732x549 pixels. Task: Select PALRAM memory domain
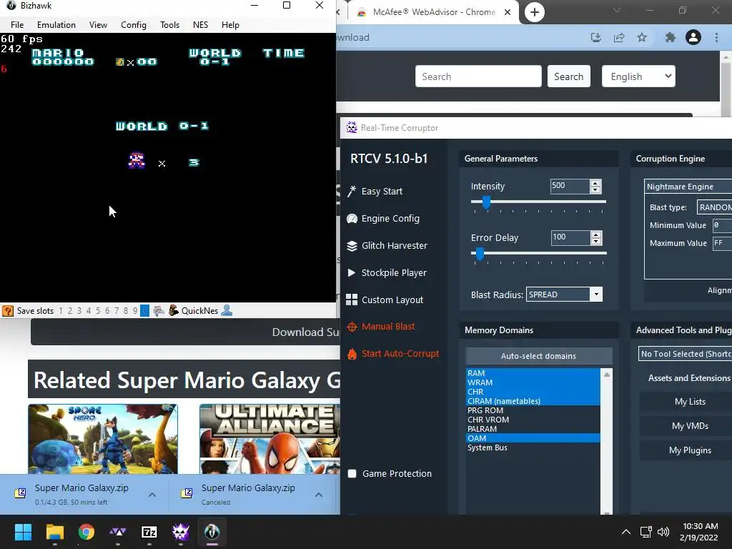pos(533,429)
